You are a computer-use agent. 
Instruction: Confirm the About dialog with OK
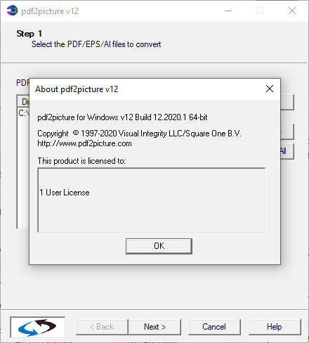coord(159,246)
